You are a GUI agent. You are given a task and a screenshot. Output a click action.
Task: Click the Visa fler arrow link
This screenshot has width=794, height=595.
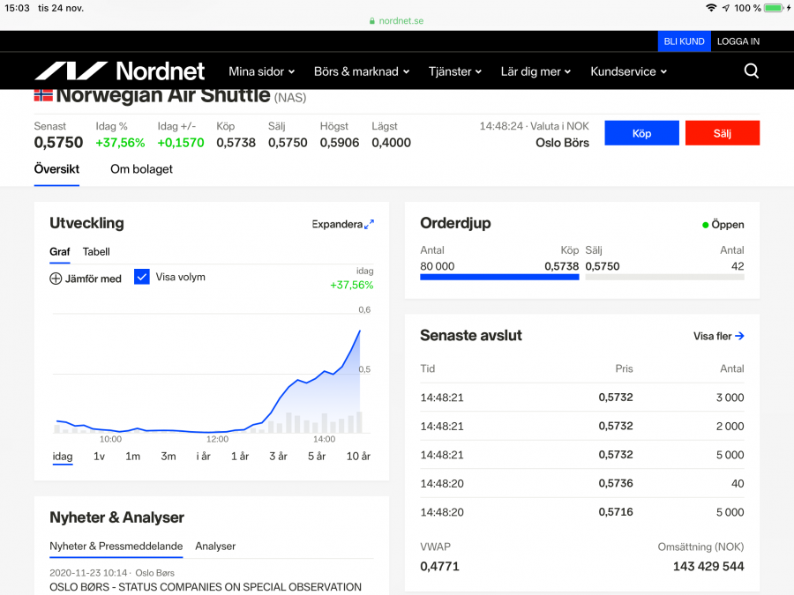[739, 336]
